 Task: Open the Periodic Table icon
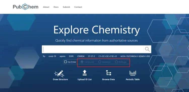133,73
